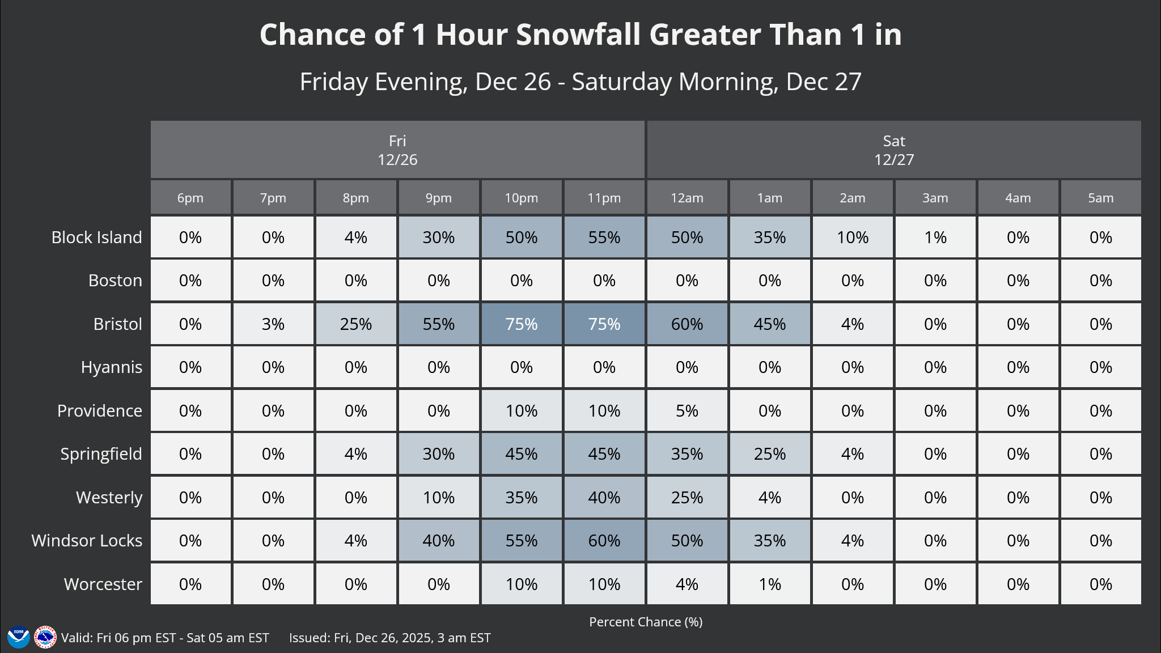
Task: Select the Block Island row label
Action: click(96, 237)
